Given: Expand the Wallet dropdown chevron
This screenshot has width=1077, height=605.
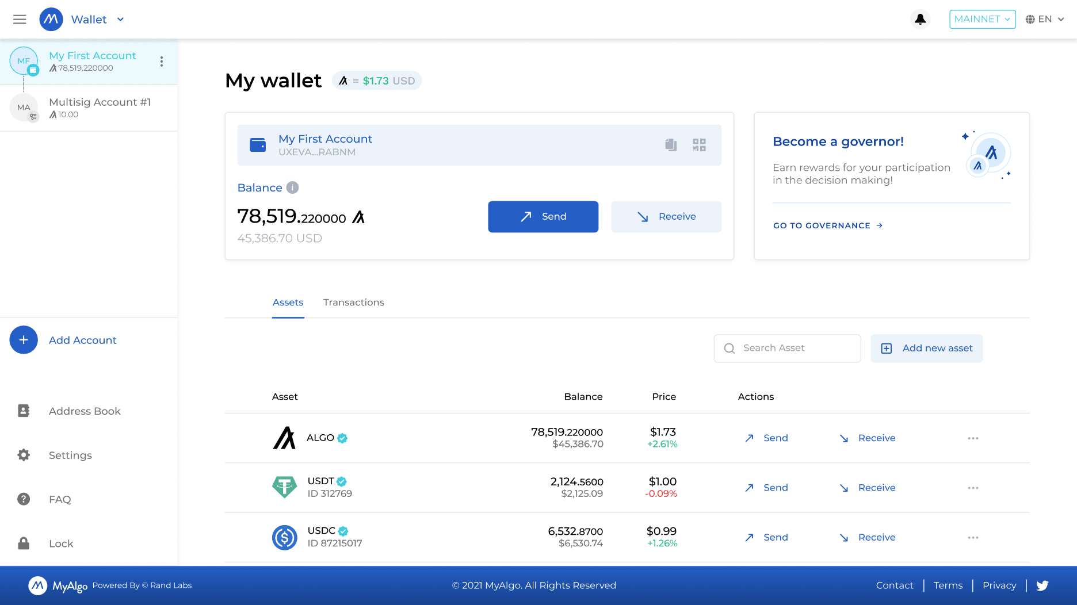Looking at the screenshot, I should 120,20.
